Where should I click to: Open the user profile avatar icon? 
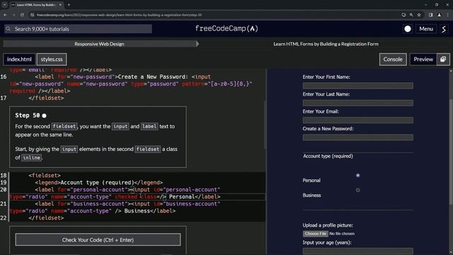(x=444, y=29)
